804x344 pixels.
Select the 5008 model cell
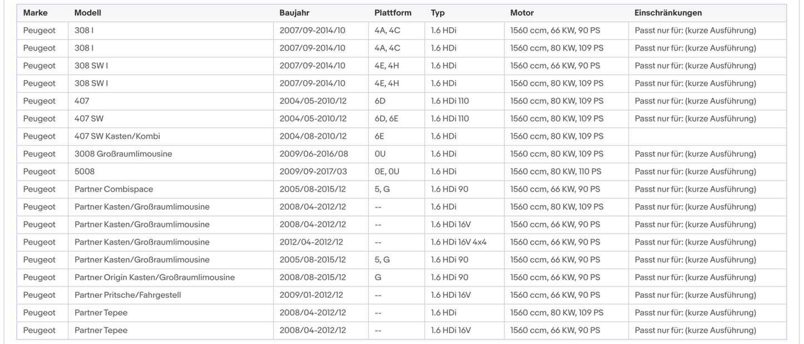tap(85, 172)
